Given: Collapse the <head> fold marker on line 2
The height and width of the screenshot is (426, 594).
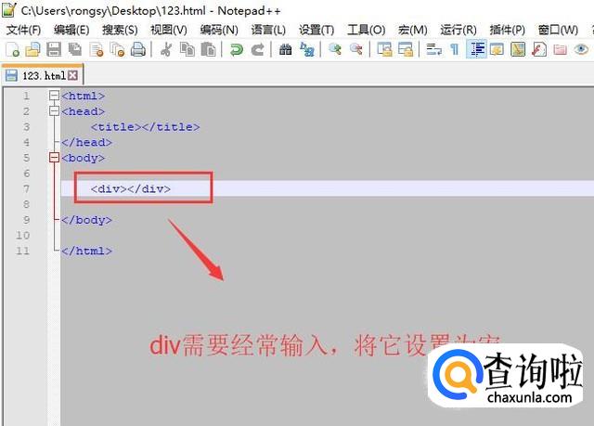Looking at the screenshot, I should 54,111.
